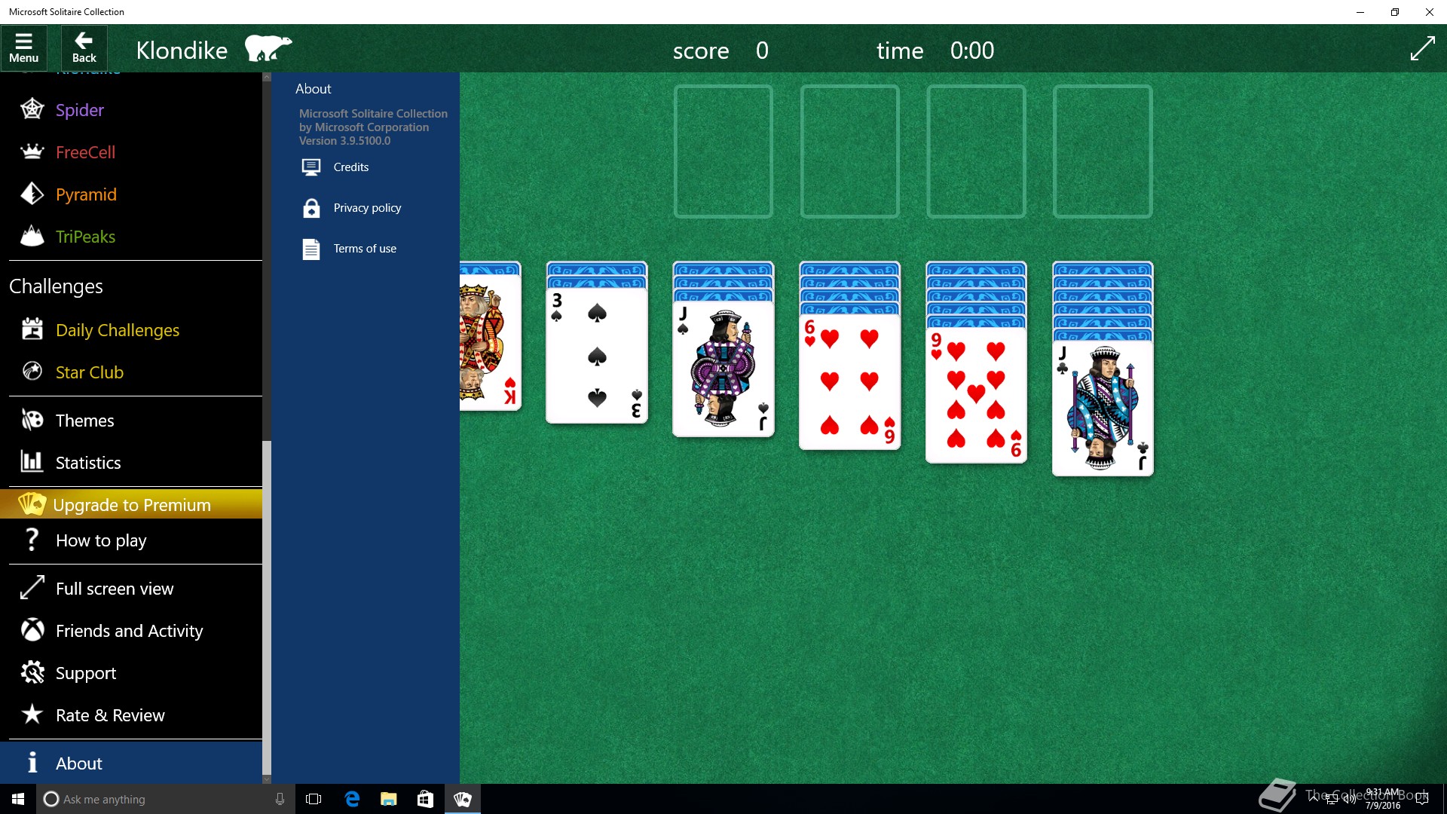
Task: Click the taskbar clock showing 9:31 AM
Action: tap(1382, 799)
